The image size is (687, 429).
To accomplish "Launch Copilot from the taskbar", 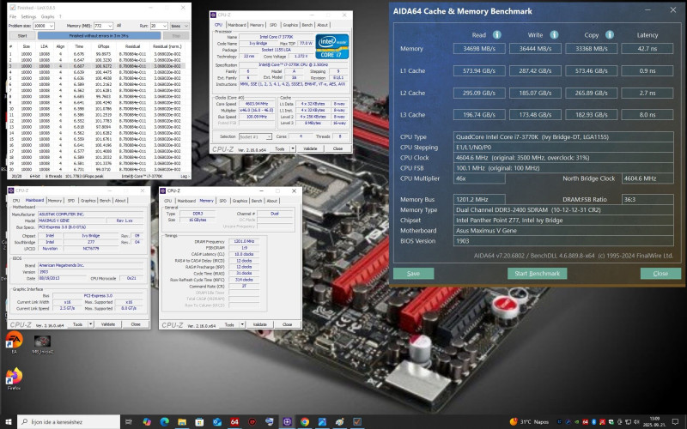I will 147,421.
